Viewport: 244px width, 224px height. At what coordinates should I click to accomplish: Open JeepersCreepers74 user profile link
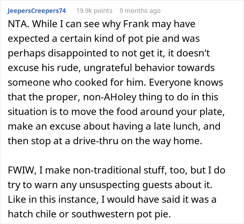[x=37, y=11]
